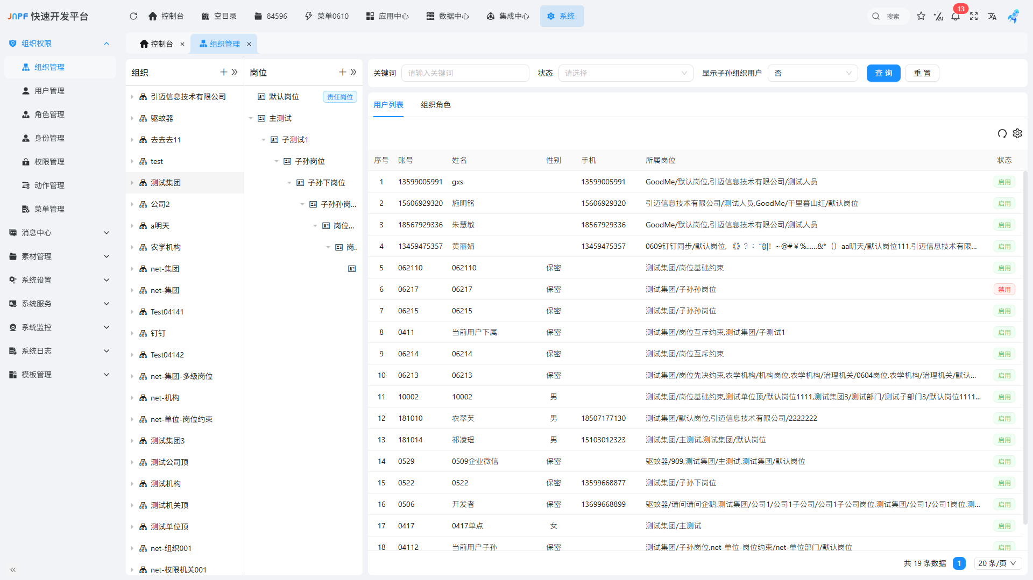Click account 13599005991 in row 1

click(420, 182)
